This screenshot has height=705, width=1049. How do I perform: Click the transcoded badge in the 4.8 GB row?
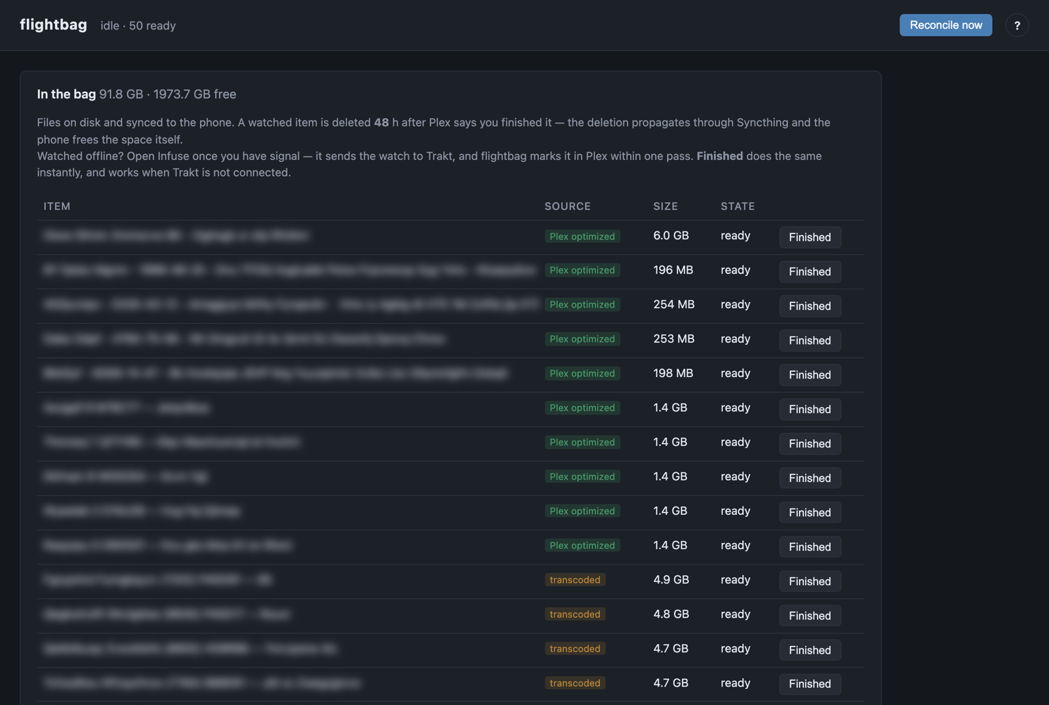[575, 614]
